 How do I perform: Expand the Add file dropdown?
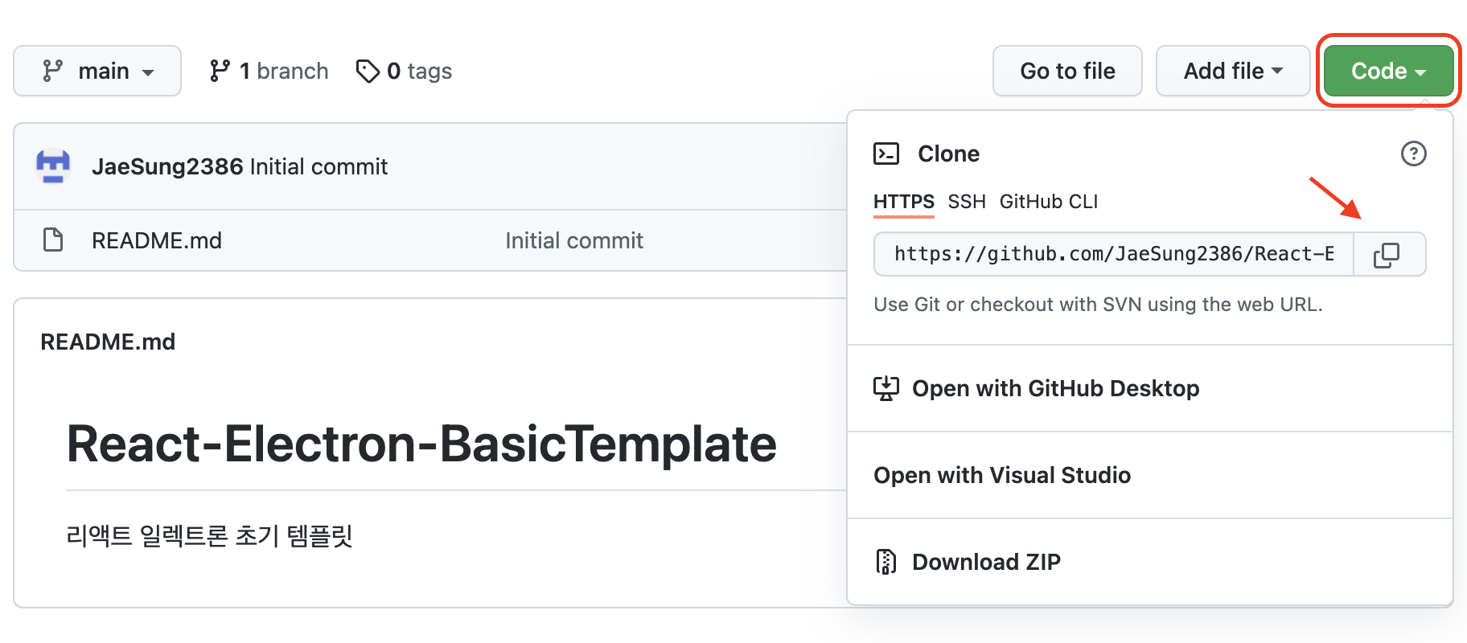click(x=1232, y=72)
